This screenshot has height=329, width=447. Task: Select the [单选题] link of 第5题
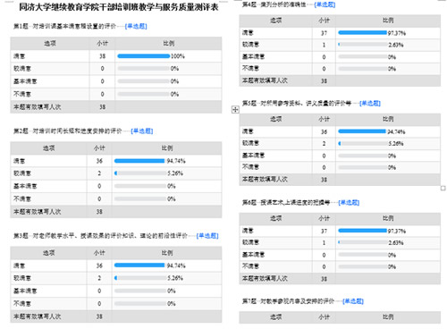(370, 103)
